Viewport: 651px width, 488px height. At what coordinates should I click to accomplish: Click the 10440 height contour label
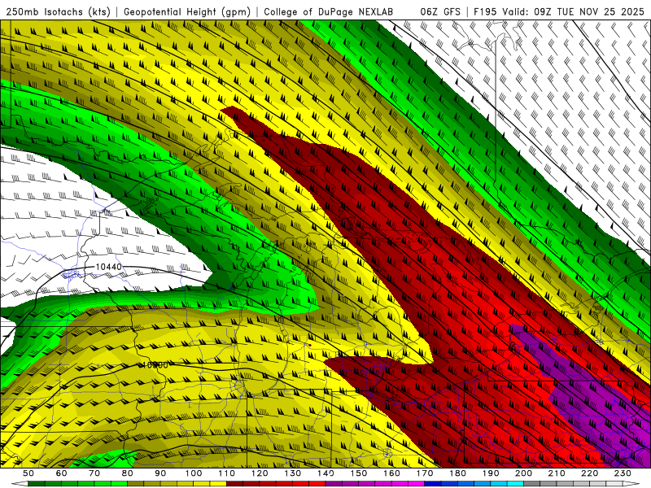coord(108,267)
